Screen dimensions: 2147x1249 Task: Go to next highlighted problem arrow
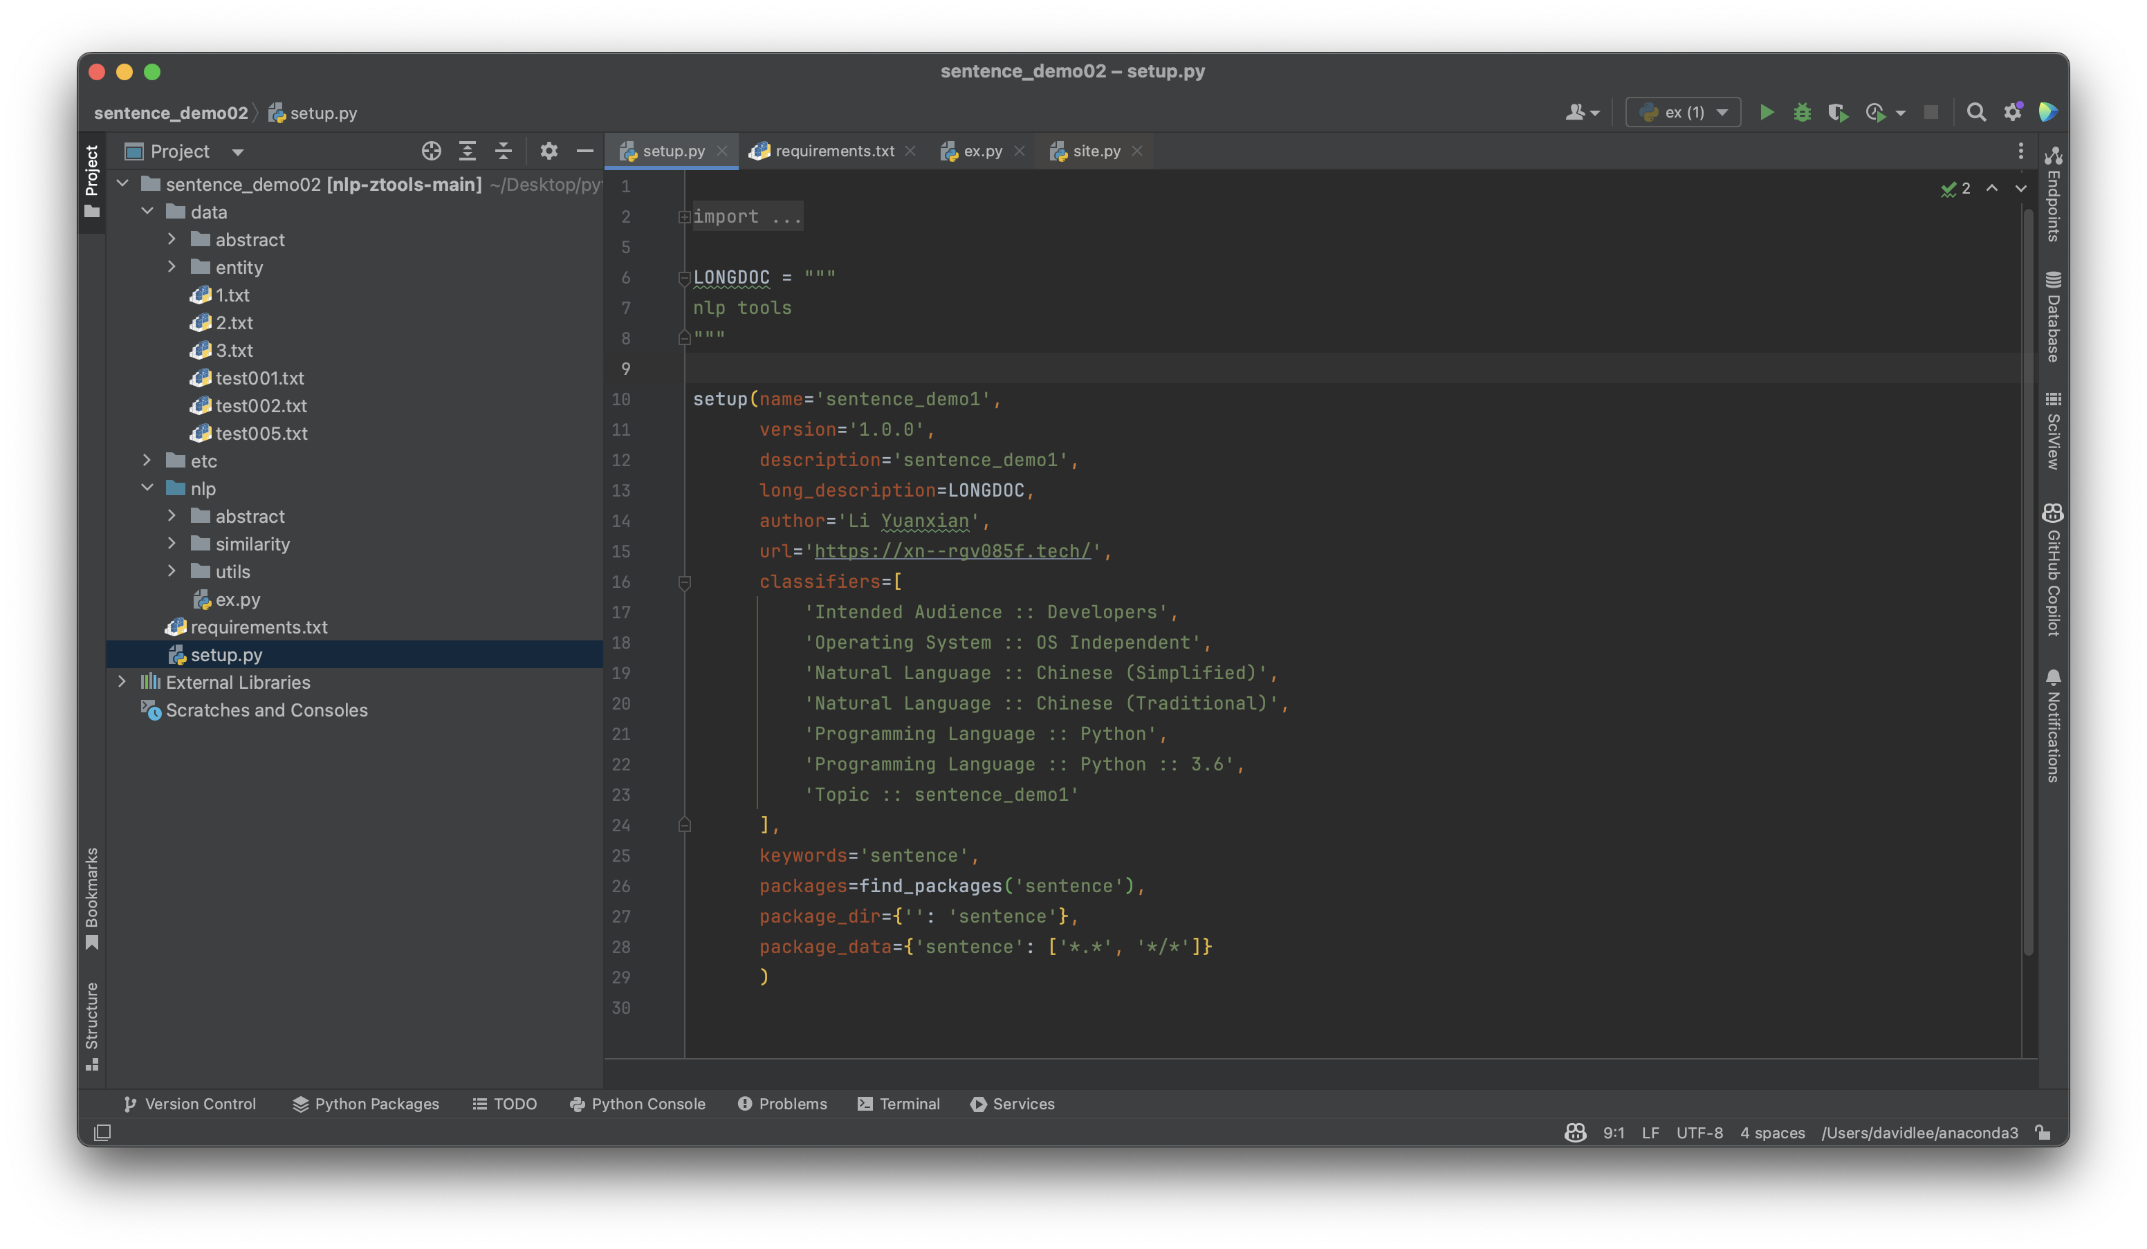pos(2020,188)
